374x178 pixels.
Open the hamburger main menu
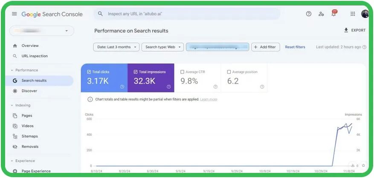click(x=14, y=14)
